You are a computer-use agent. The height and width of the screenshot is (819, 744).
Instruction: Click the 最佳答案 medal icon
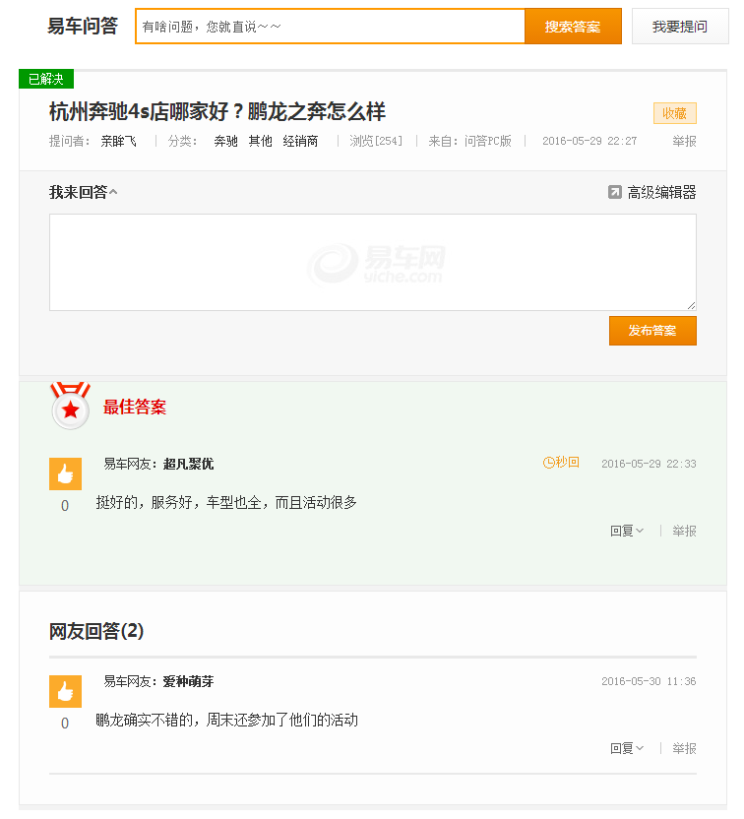pyautogui.click(x=71, y=407)
